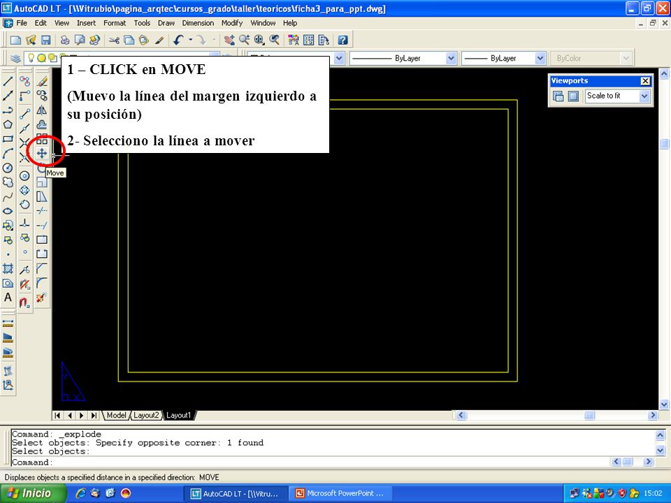671x503 pixels.
Task: Open the File menu
Action: click(22, 23)
